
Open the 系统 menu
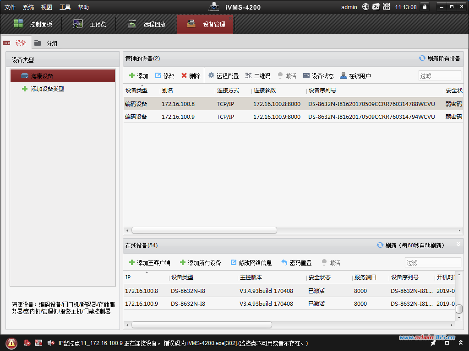(28, 7)
